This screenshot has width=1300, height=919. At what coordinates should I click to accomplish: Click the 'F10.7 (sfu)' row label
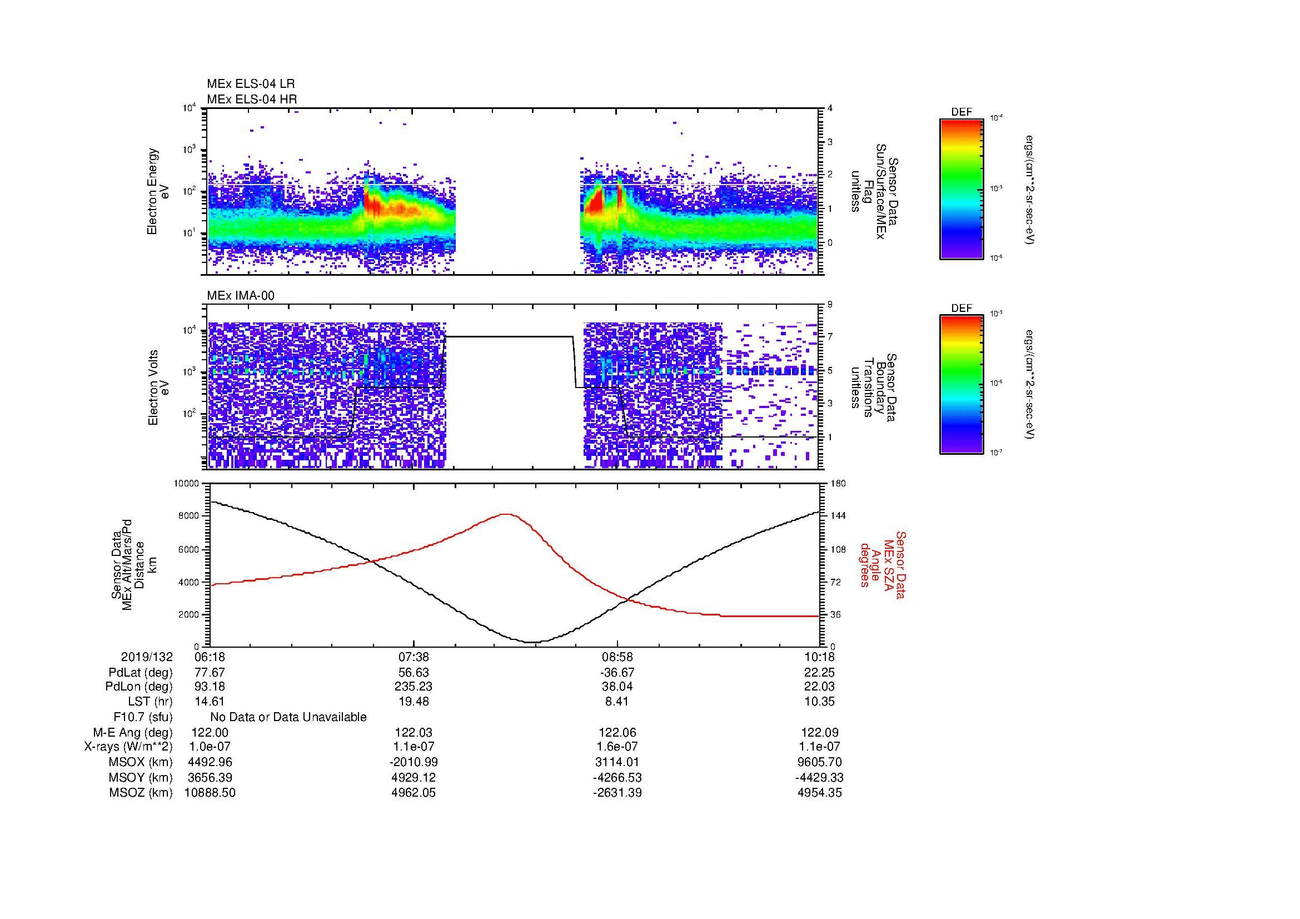coord(143,717)
